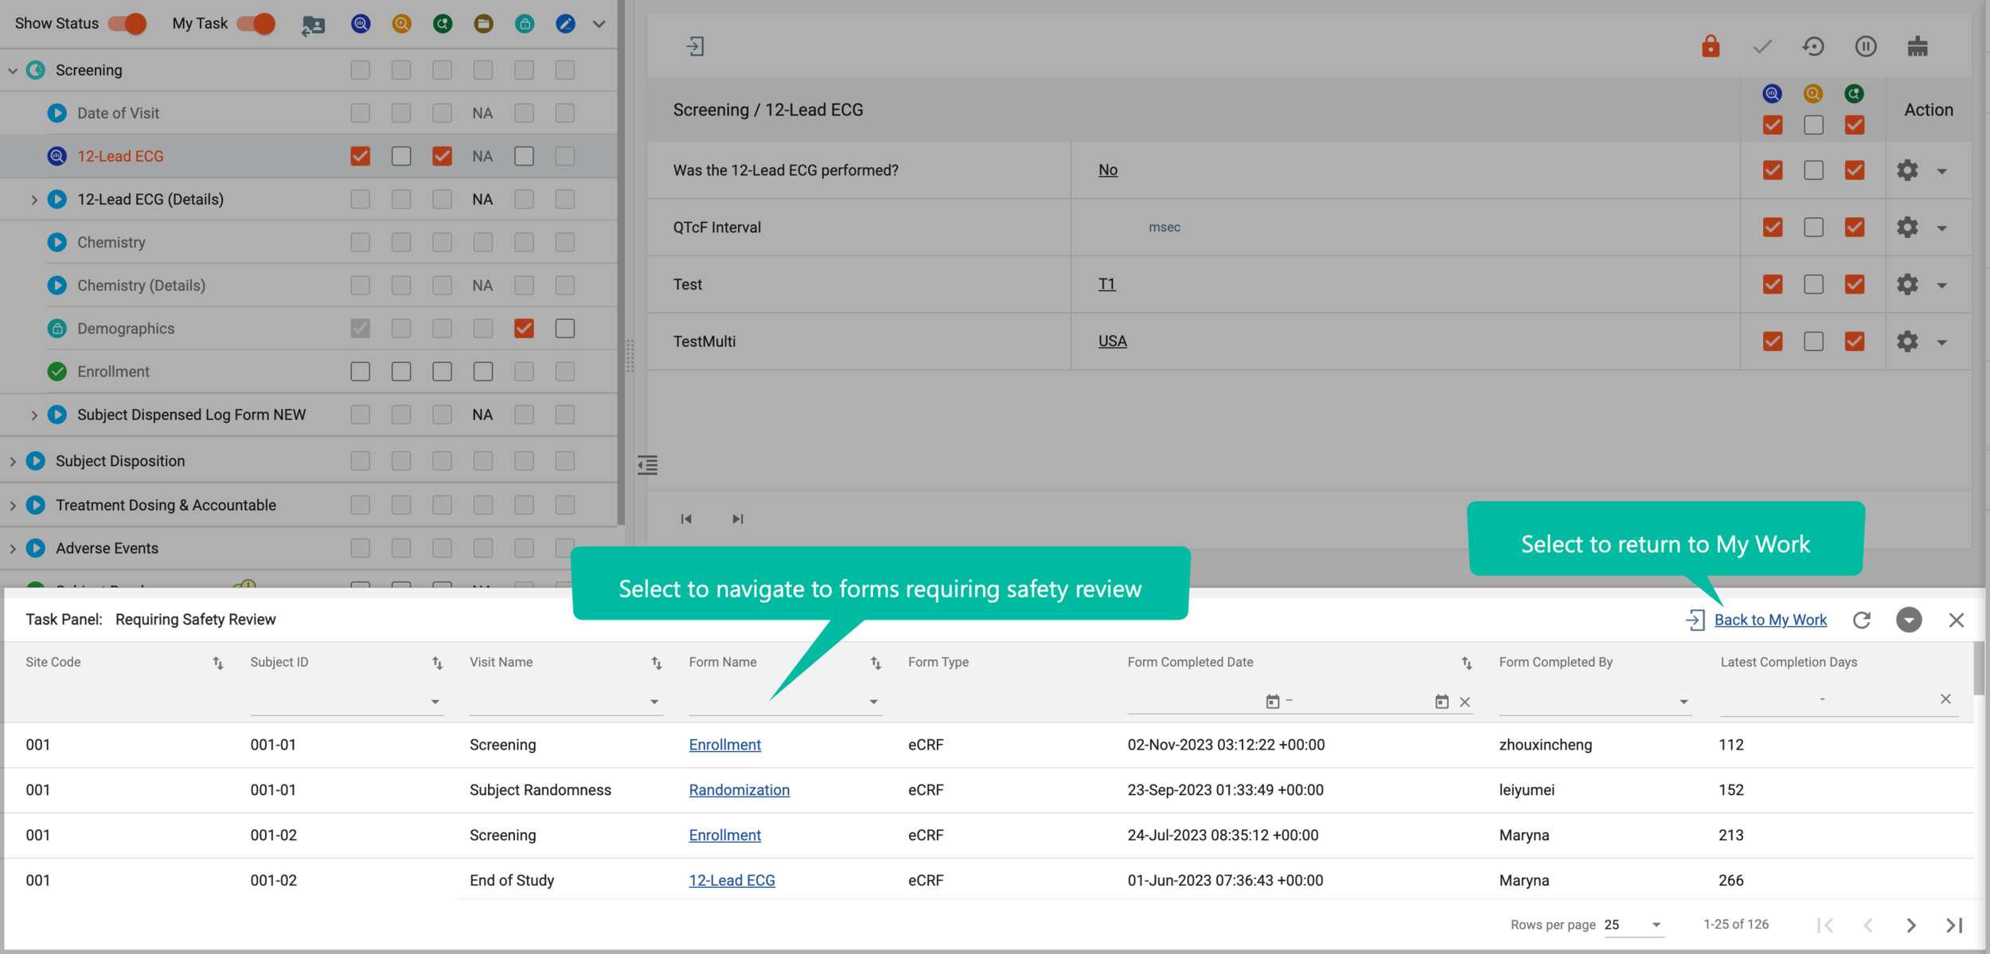Click Back to My Work link
1990x954 pixels.
pos(1770,620)
